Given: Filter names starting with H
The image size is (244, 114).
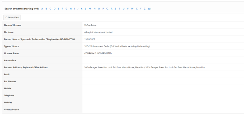Looking at the screenshot, I should tap(71, 9).
